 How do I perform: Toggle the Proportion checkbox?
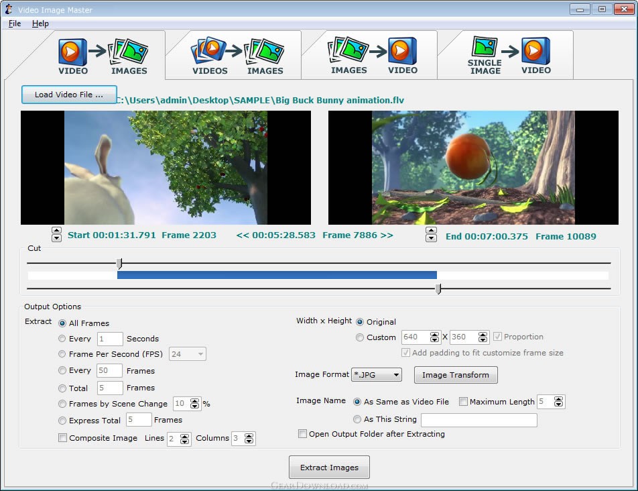[497, 337]
